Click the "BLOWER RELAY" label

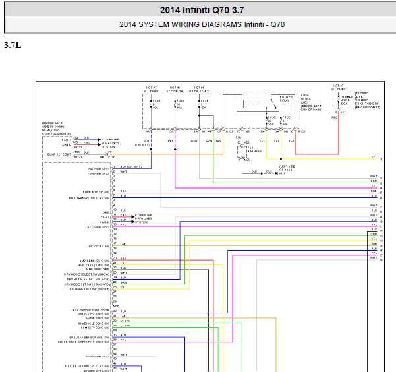pos(286,98)
